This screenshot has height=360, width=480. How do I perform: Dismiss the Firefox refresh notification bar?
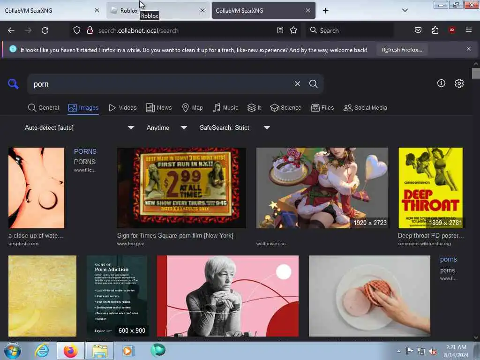point(469,49)
